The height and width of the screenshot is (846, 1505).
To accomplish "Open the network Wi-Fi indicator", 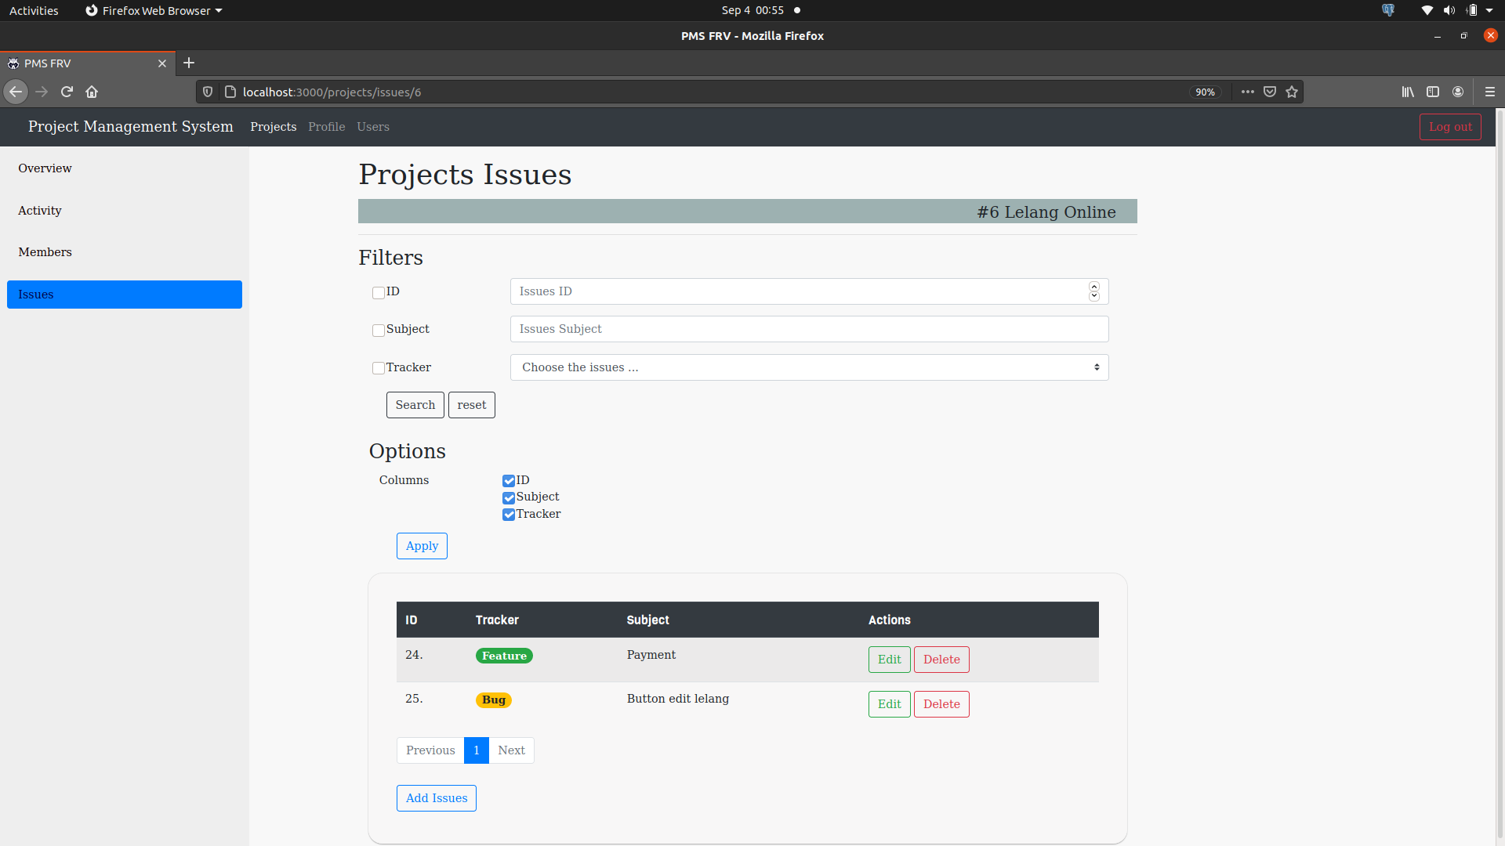I will (1427, 10).
